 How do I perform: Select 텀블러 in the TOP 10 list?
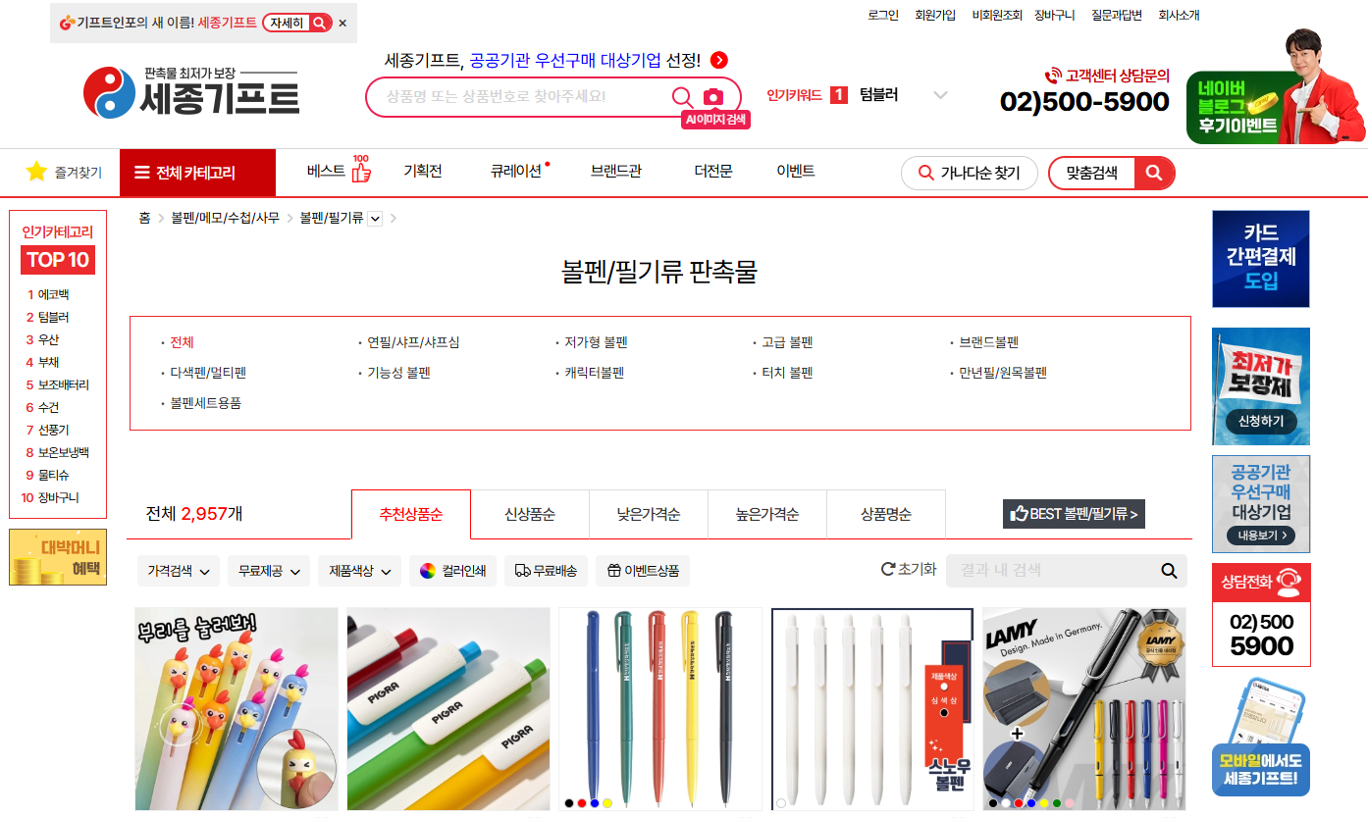point(53,317)
